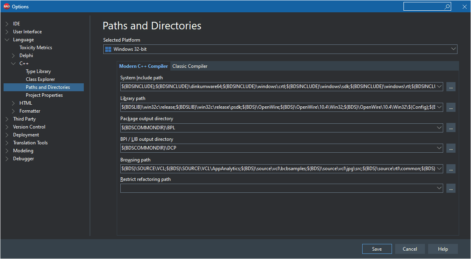
Task: Expand the Debugger tree node
Action: (x=7, y=159)
